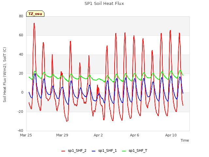Toggle sp1_SHF_1 legend entry
This screenshot has width=209, height=157.
coord(104,151)
